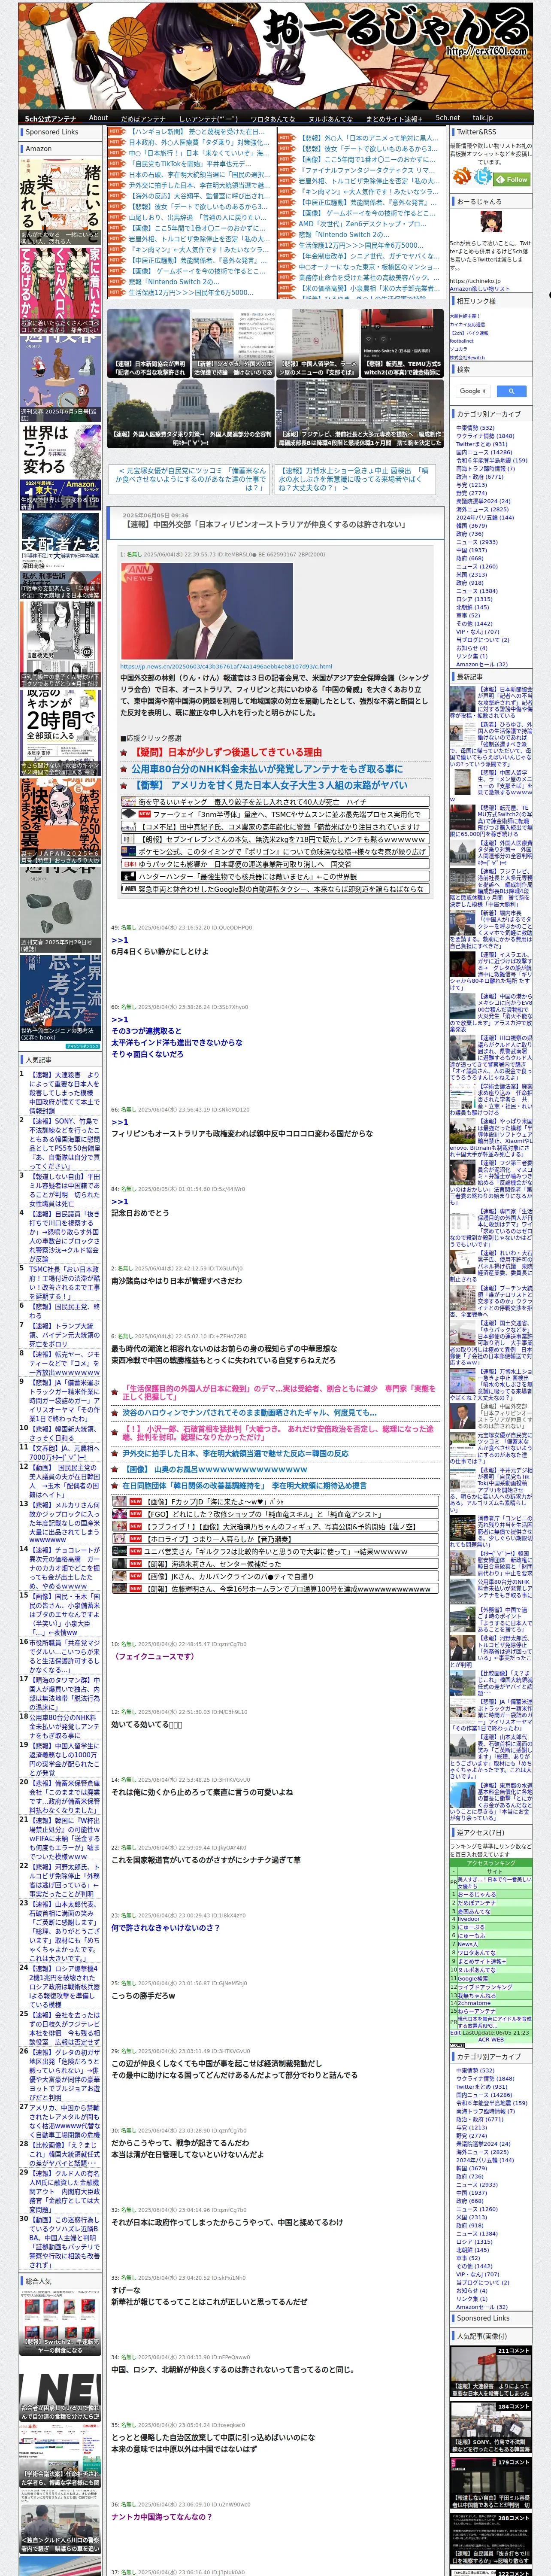Viewport: 551px width, 2576px height.
Task: Open link ポケモン公式、このタイミングで「ポリゴン」
Action: (283, 851)
